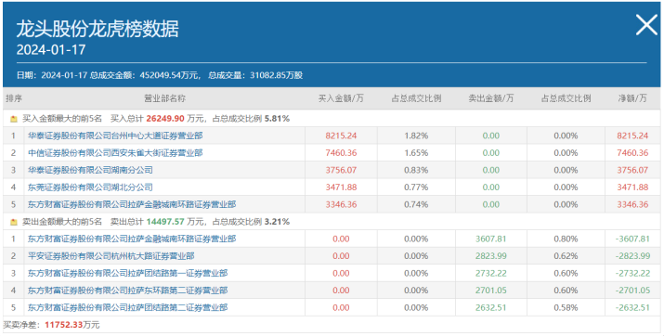This screenshot has width=664, height=336.
Task: Click the icon beside 卖出金额最大的前5名
Action: 14,222
